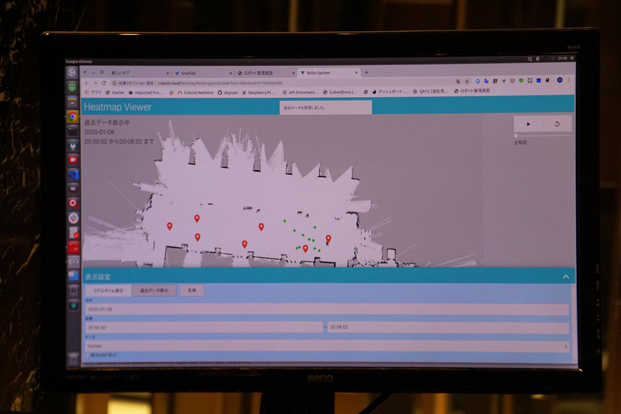The image size is (621, 414).
Task: Select the リアルタイム表示 realtime display button
Action: point(108,290)
